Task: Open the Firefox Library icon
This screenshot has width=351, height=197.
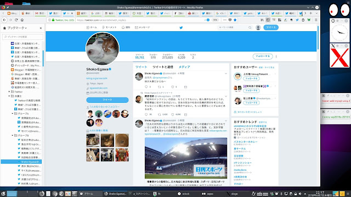Action: click(262, 20)
